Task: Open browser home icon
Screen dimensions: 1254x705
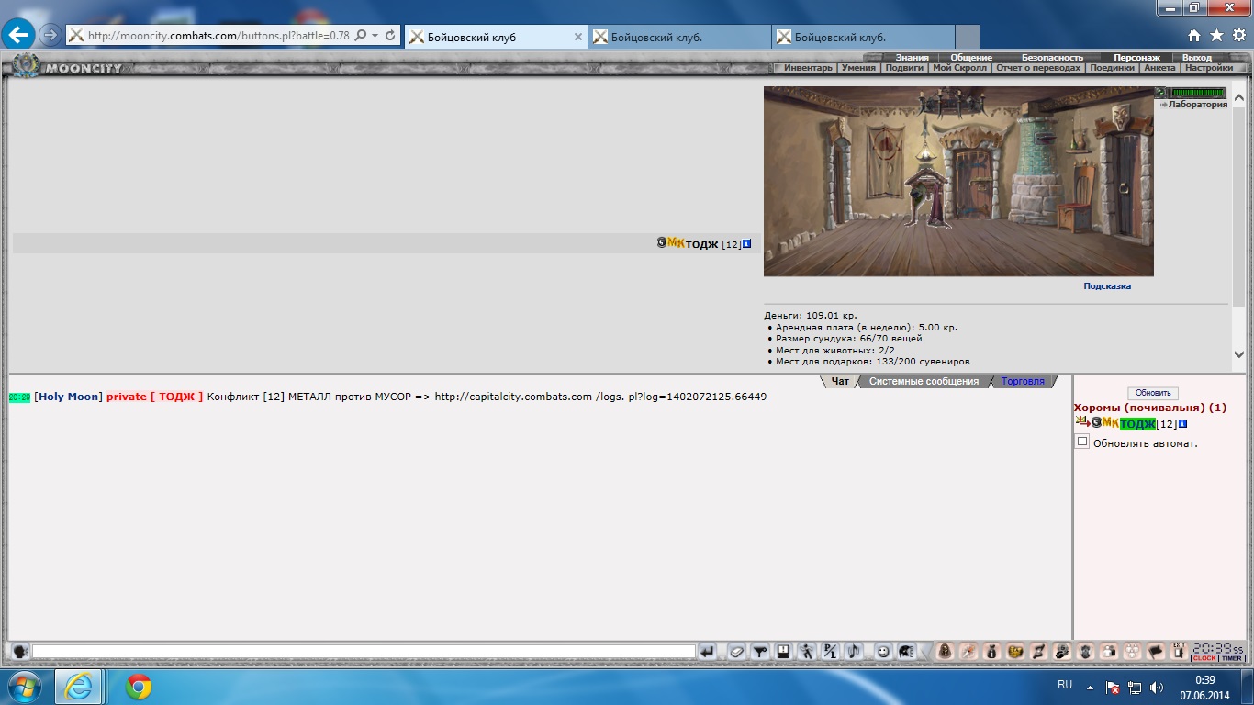Action: (1193, 35)
